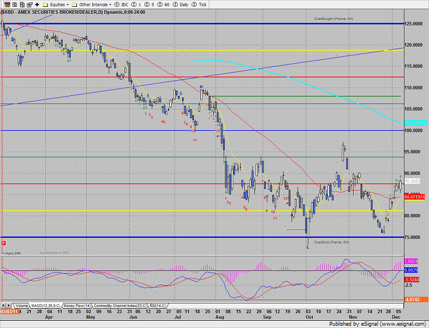This screenshot has height=328, width=429.
Task: Open the Equities dropdown menu
Action: 55,4
